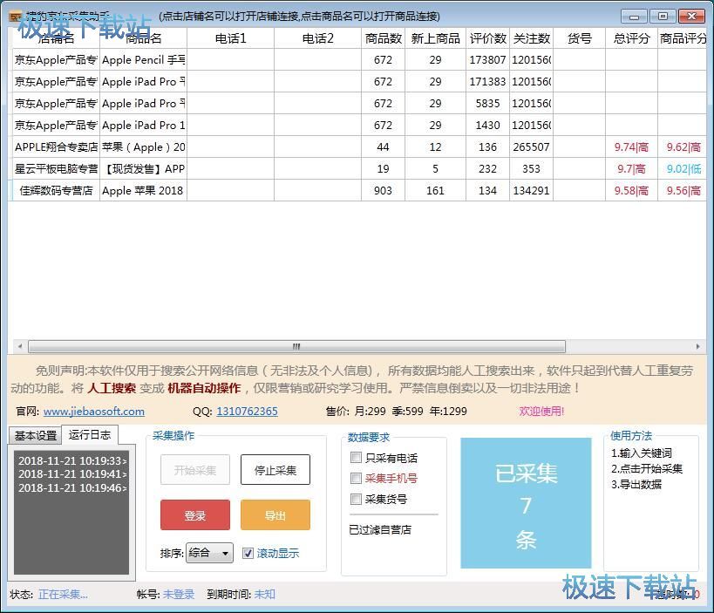Sort by 关注数 column header
Image resolution: width=714 pixels, height=613 pixels.
(532, 38)
